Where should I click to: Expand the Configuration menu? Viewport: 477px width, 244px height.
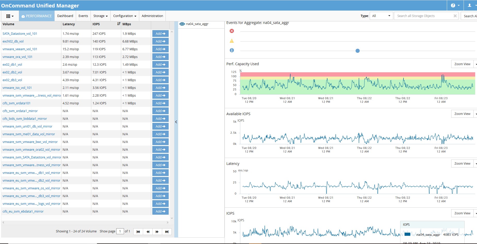(x=125, y=16)
